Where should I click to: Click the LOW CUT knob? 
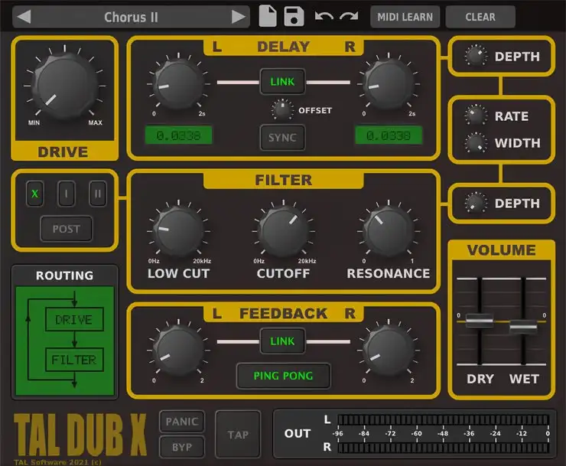(x=178, y=231)
